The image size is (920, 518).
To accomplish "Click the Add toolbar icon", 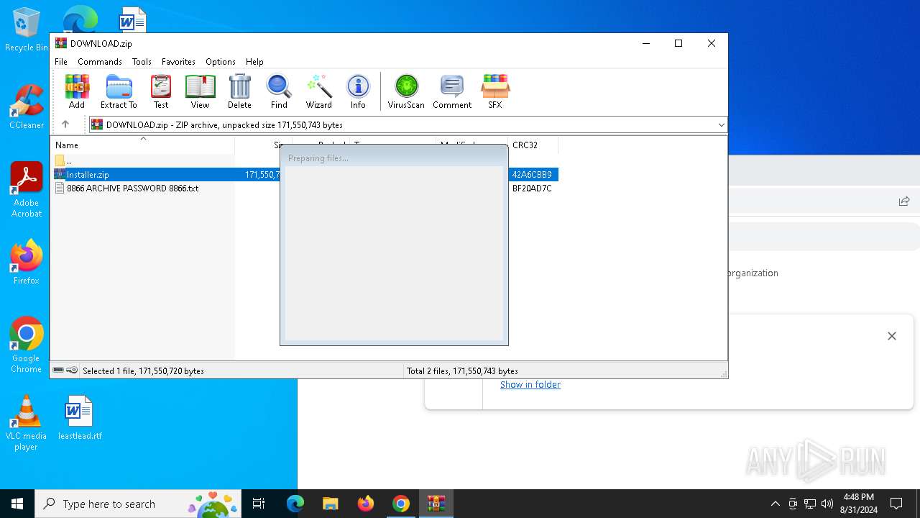I will point(77,91).
